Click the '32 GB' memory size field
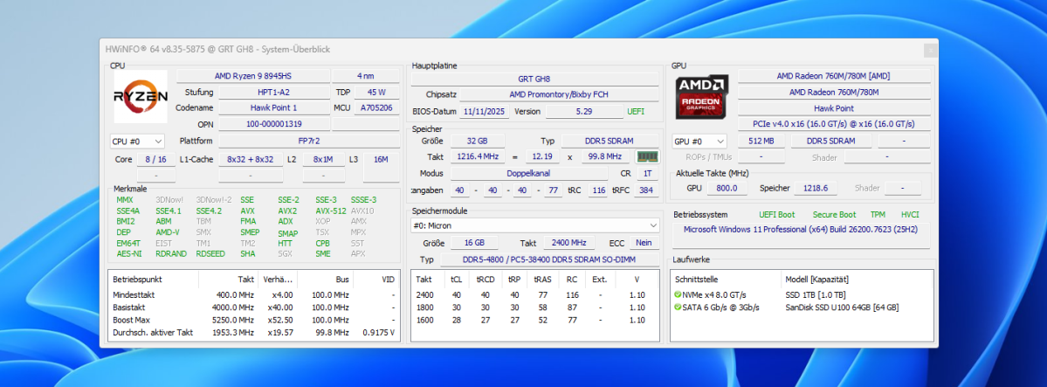The image size is (1047, 387). click(478, 141)
